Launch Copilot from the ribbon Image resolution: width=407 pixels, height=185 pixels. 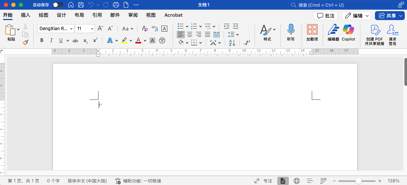point(348,32)
